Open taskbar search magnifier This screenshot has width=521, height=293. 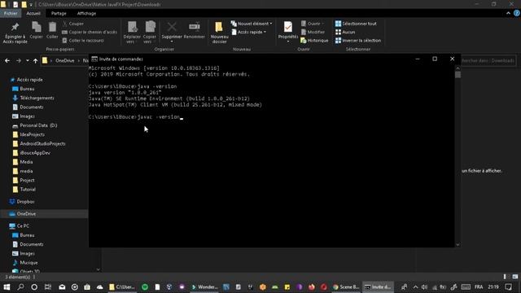pos(20,287)
